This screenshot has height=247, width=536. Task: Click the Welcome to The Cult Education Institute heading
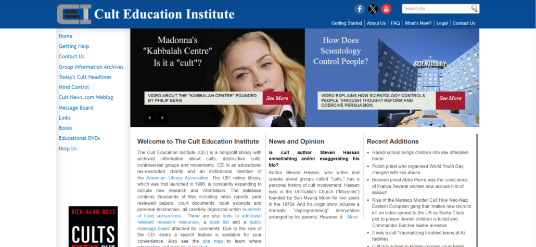[x=198, y=141]
